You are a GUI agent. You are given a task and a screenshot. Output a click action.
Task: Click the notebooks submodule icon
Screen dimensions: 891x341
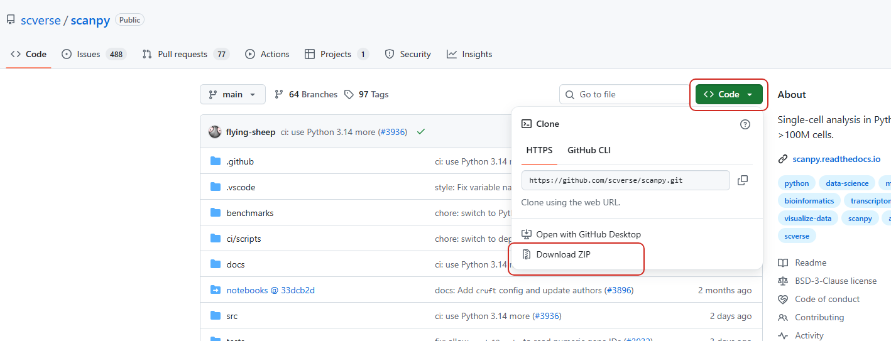pos(216,290)
